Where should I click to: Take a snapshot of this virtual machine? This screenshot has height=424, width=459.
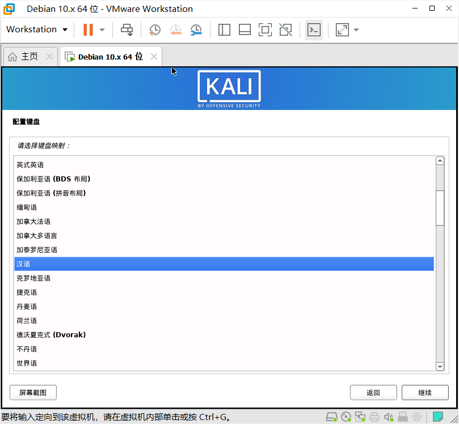point(154,29)
